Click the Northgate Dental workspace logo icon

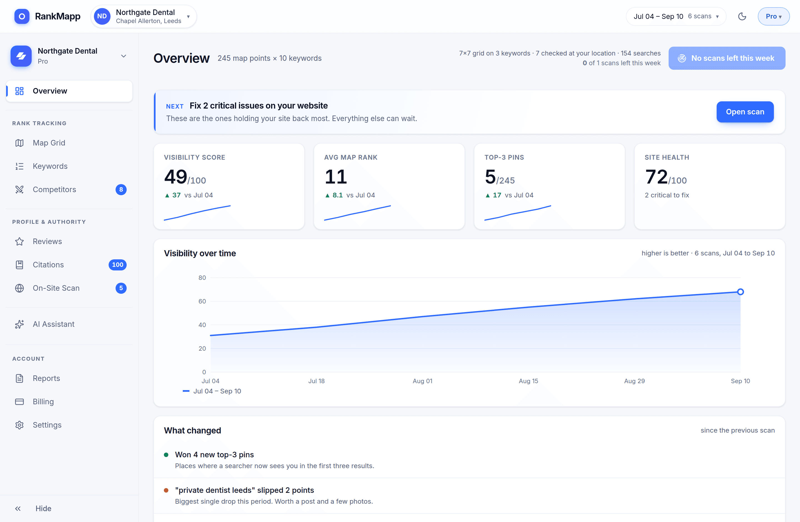21,56
